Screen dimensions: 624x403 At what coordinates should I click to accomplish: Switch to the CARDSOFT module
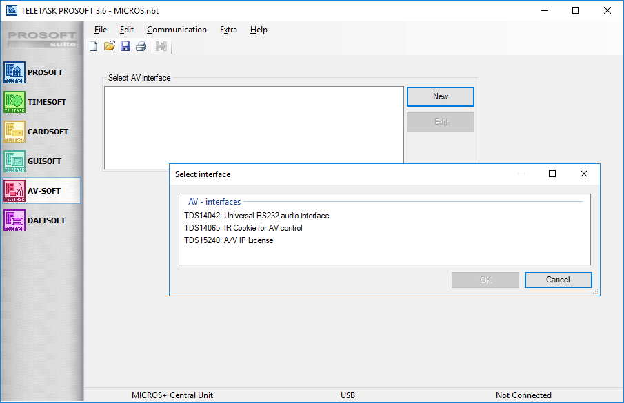pos(41,132)
